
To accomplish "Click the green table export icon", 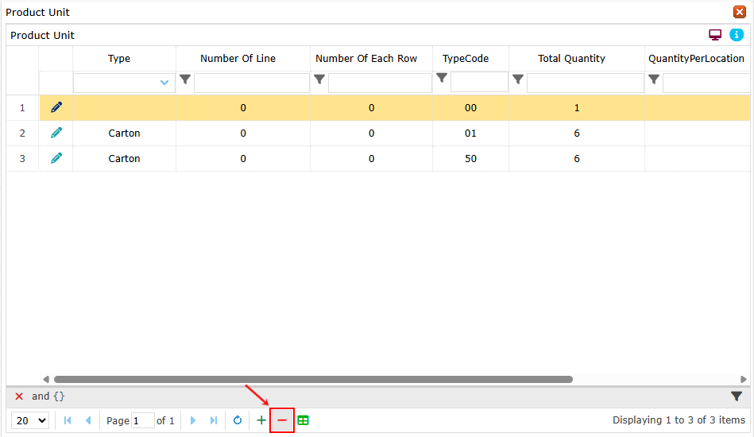I will coord(303,420).
